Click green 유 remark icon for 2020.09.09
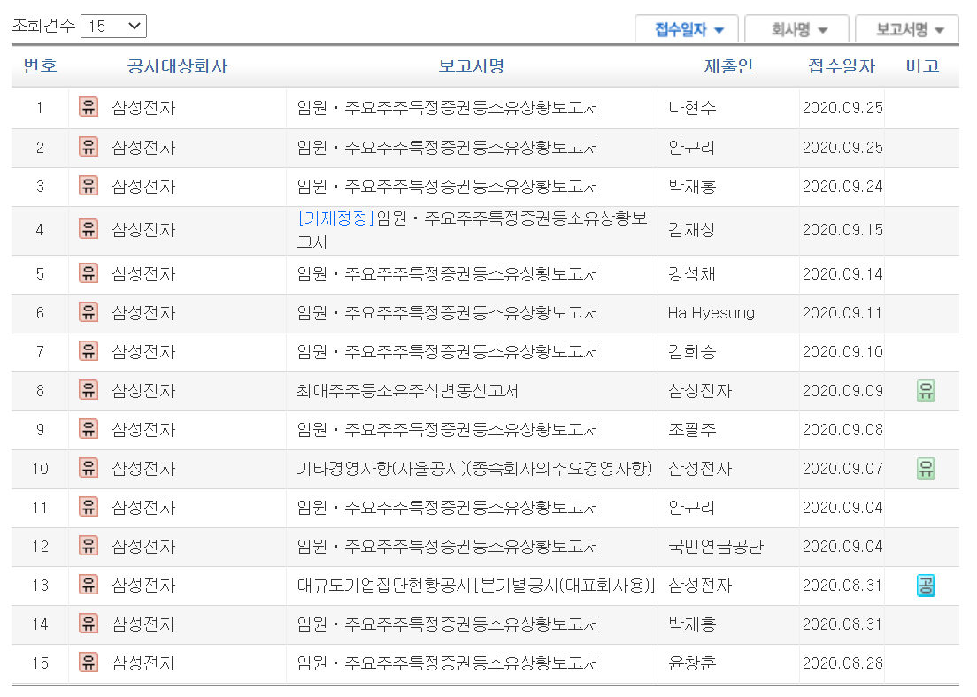 pyautogui.click(x=926, y=391)
